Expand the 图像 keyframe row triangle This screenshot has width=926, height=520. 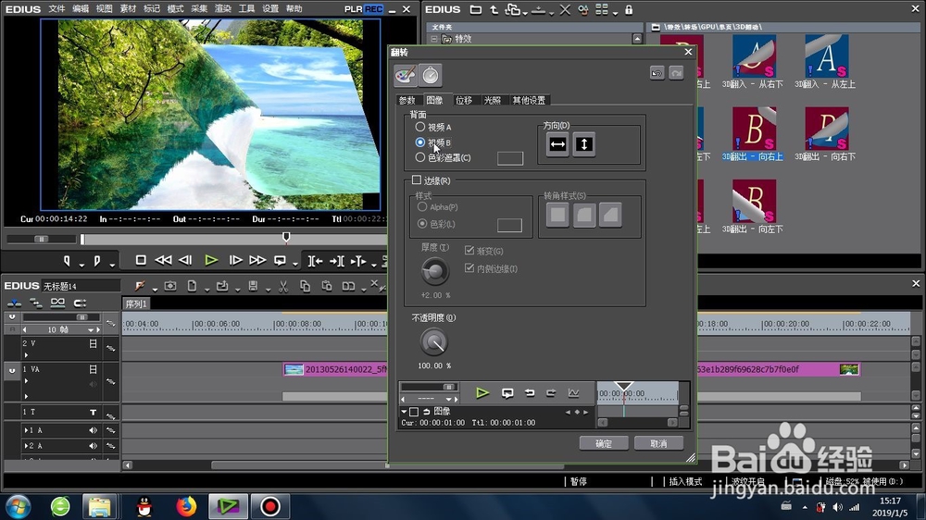pyautogui.click(x=404, y=412)
